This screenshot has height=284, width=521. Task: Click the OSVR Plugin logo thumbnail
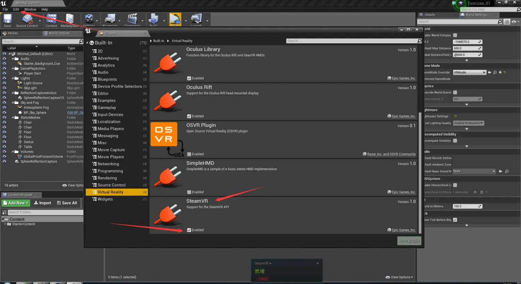164,134
